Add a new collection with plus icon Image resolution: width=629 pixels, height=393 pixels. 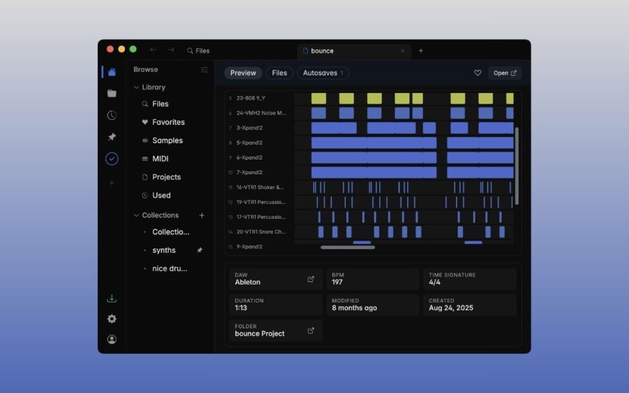202,215
